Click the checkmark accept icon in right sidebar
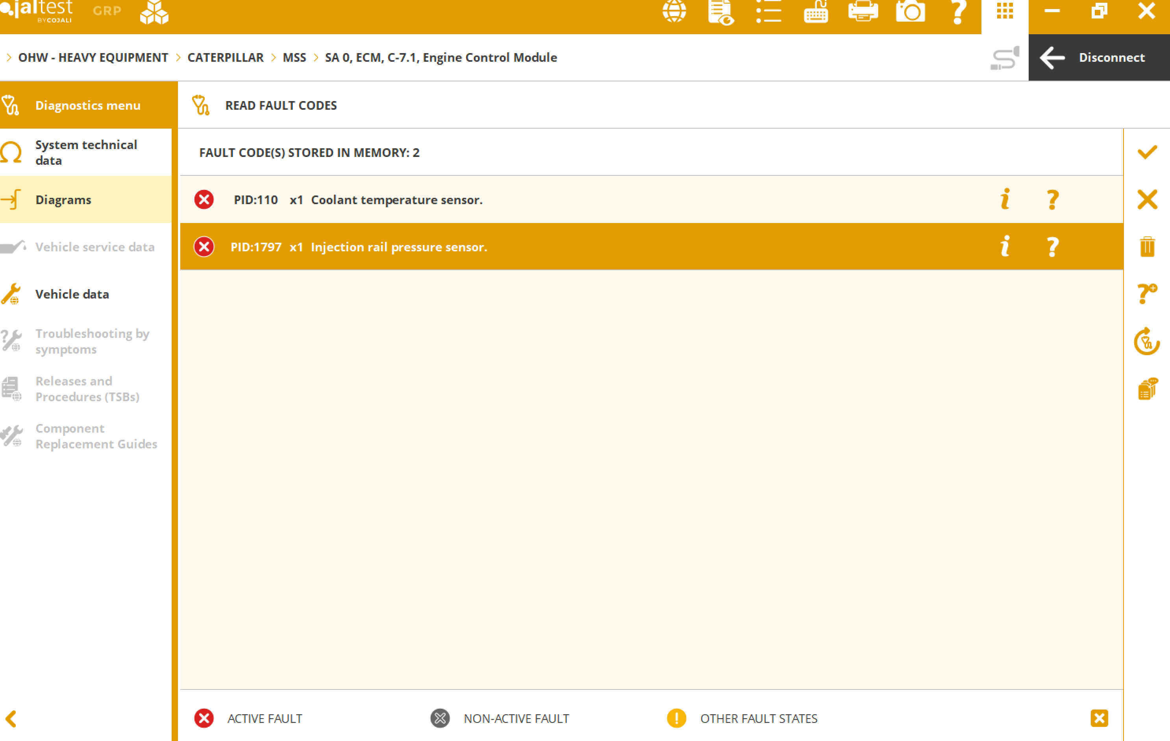Image resolution: width=1170 pixels, height=741 pixels. coord(1147,153)
